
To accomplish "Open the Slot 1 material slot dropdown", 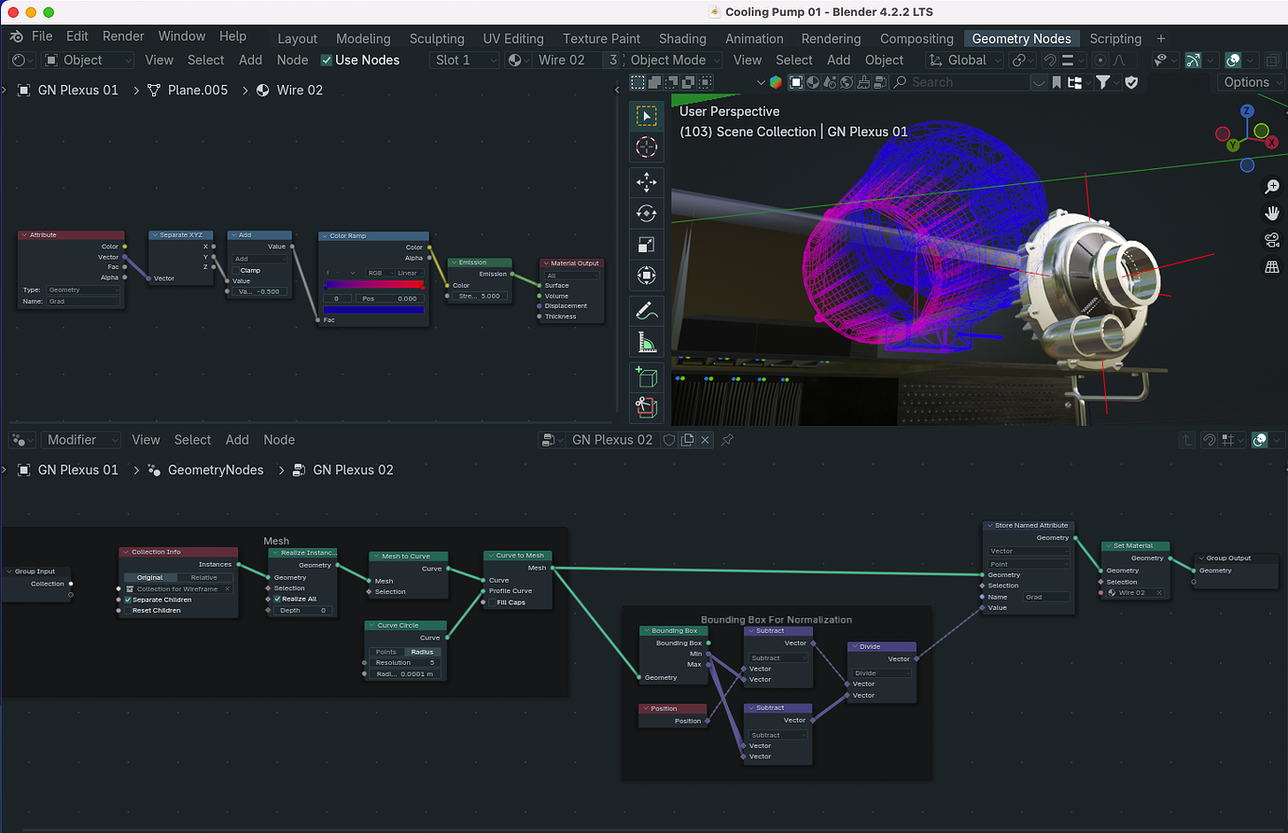I will (x=465, y=60).
